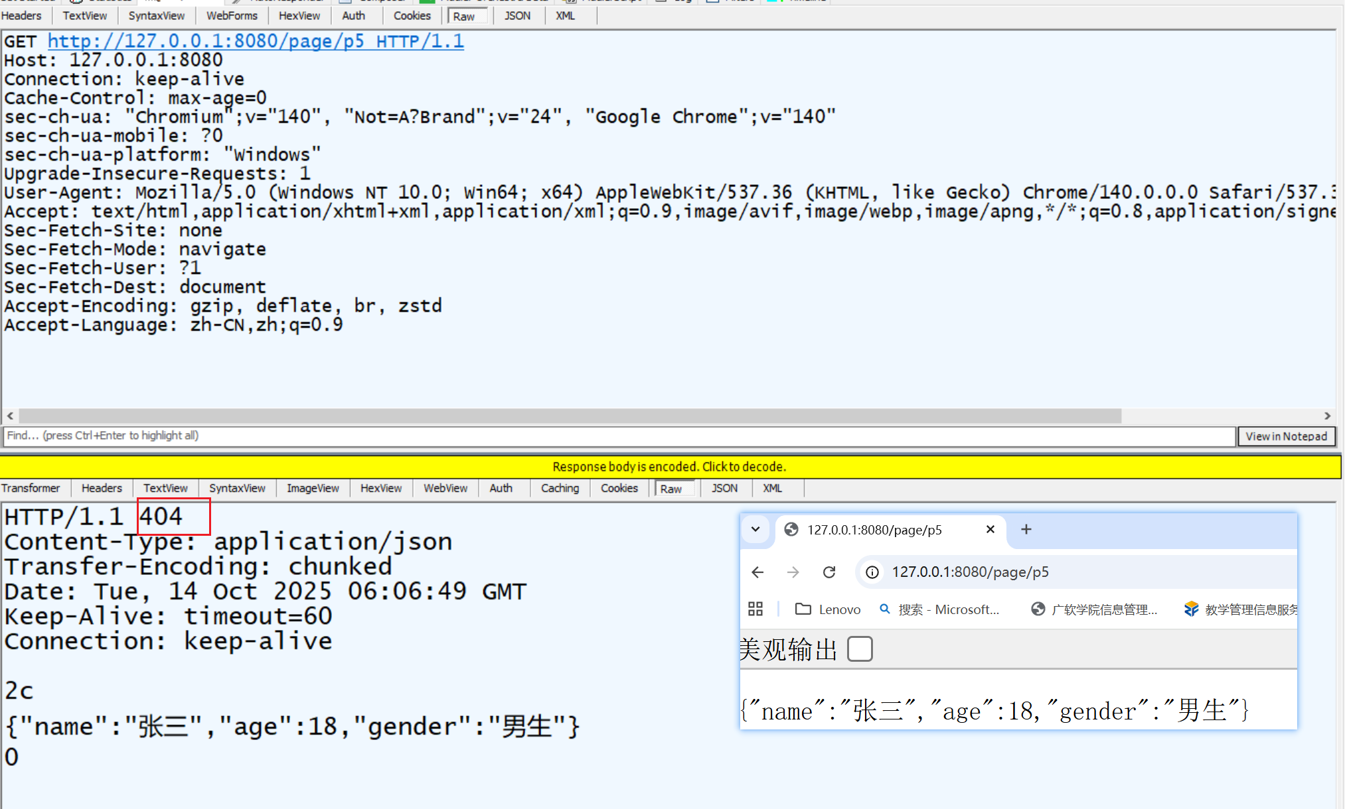Click the View in Notepad button

[1286, 436]
